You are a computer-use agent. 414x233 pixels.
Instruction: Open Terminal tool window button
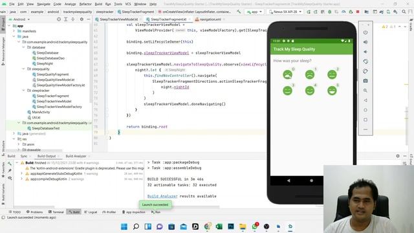[x=56, y=212]
